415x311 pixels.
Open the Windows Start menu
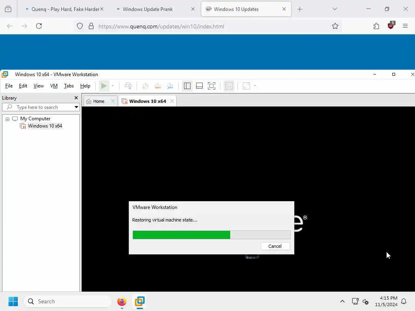[x=13, y=301]
